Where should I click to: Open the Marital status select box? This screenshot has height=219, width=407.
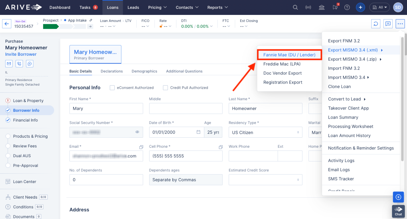[x=315, y=132]
